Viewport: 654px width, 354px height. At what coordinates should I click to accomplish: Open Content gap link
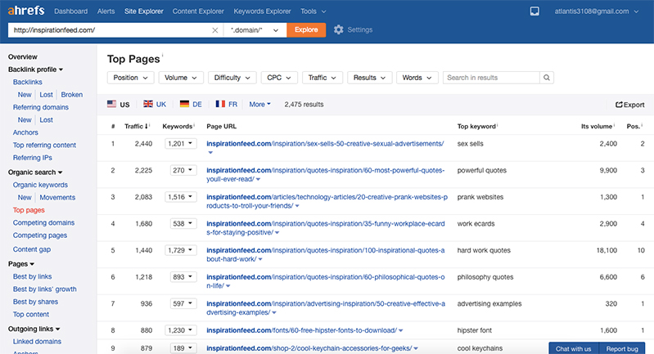coord(32,249)
